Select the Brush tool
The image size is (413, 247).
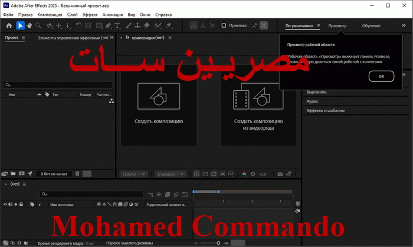pyautogui.click(x=129, y=25)
